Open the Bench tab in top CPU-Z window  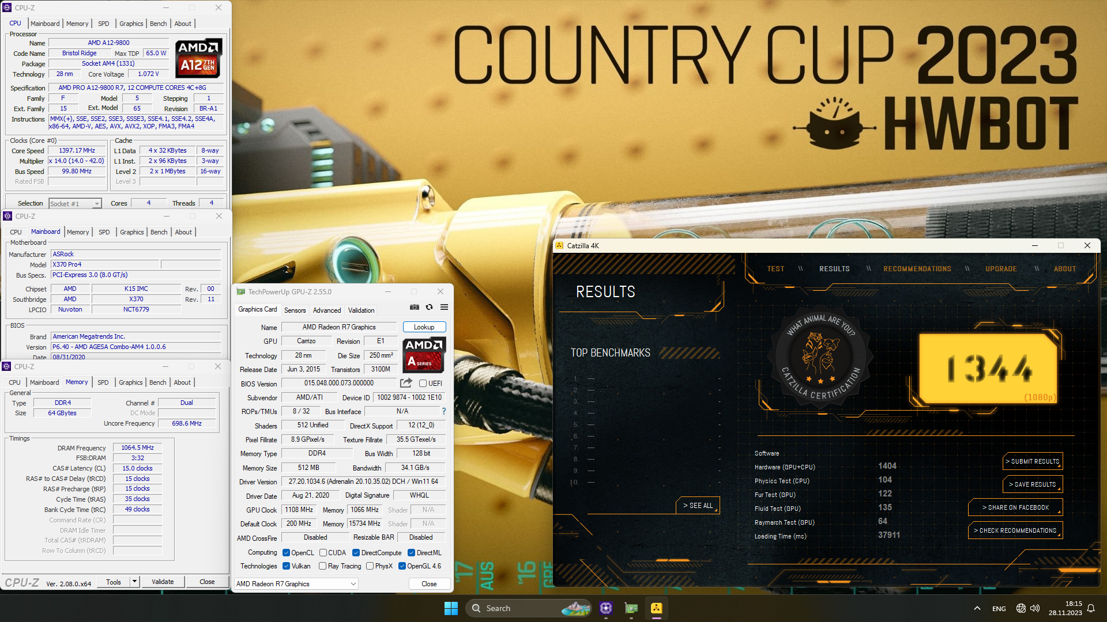coord(158,24)
